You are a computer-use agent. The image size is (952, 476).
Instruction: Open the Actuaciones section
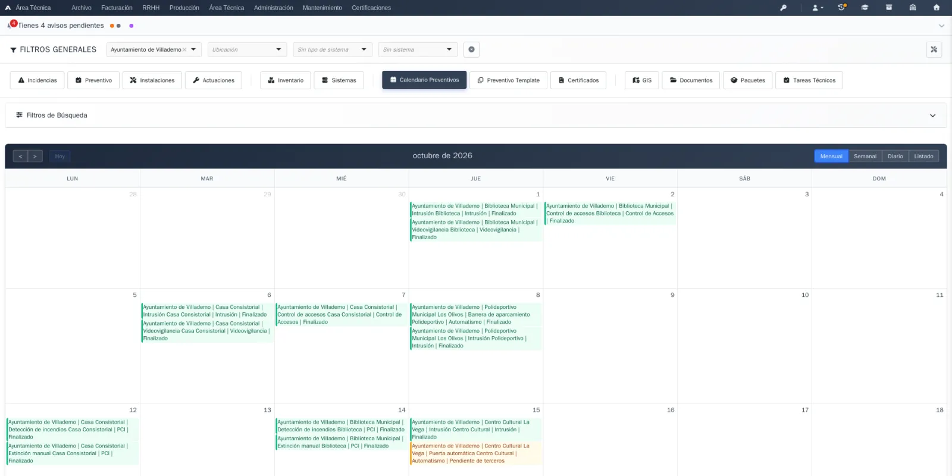click(214, 80)
